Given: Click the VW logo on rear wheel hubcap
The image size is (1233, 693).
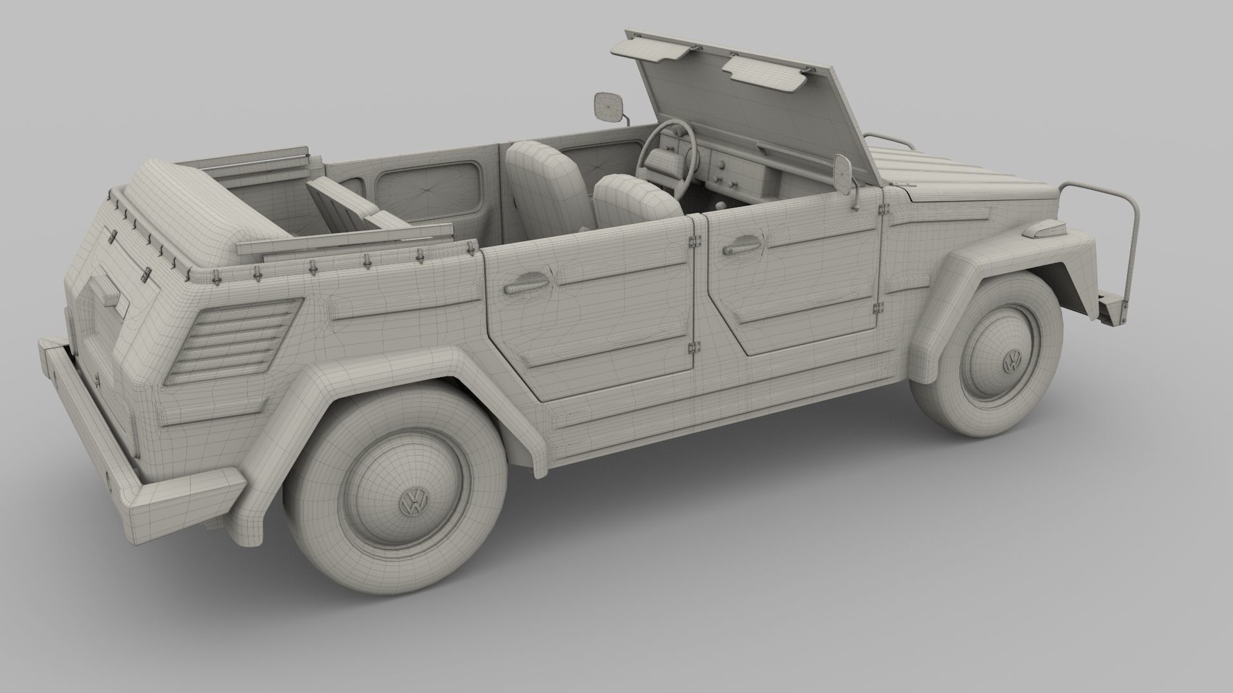Looking at the screenshot, I should (413, 501).
